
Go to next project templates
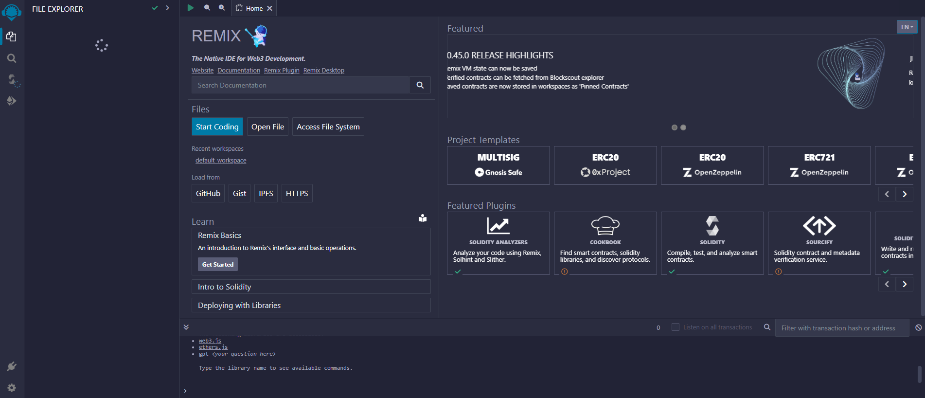pyautogui.click(x=905, y=194)
